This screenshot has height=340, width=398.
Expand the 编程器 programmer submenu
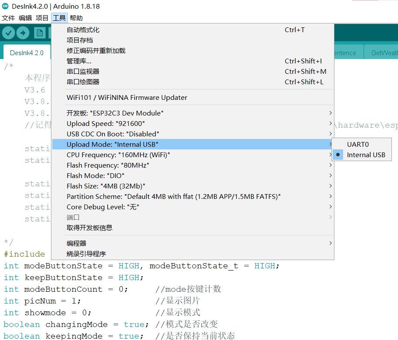(x=192, y=243)
